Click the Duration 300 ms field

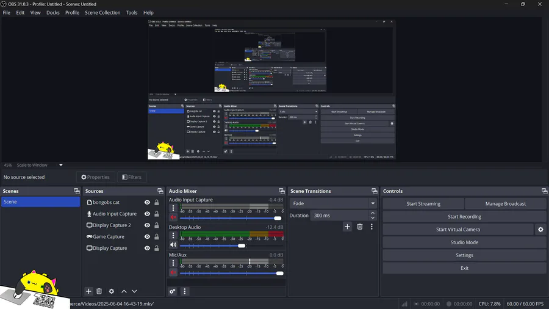point(340,216)
